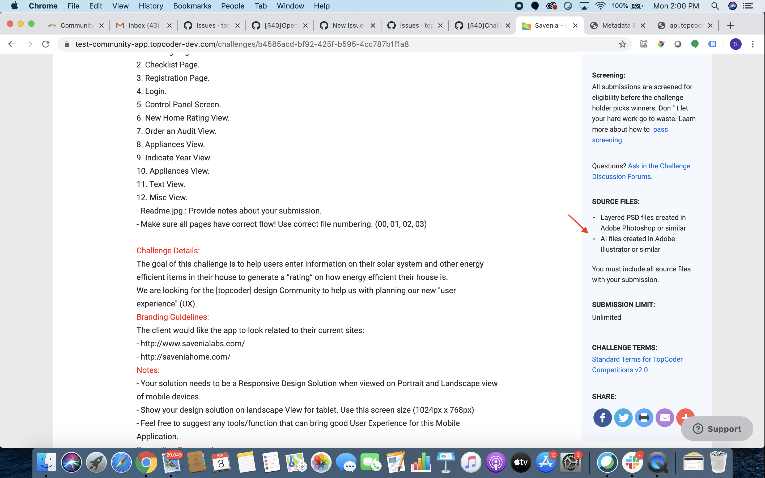The image size is (765, 478).
Task: Share challenge via email icon
Action: (665, 418)
